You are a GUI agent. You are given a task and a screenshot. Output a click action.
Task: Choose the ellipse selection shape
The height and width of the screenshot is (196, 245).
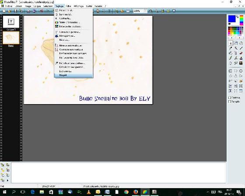(x=236, y=71)
